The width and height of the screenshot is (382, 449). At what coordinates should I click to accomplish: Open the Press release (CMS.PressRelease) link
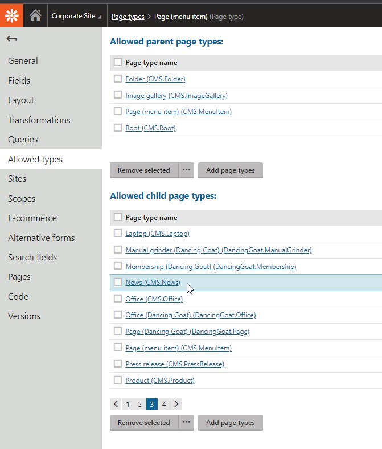tap(175, 364)
